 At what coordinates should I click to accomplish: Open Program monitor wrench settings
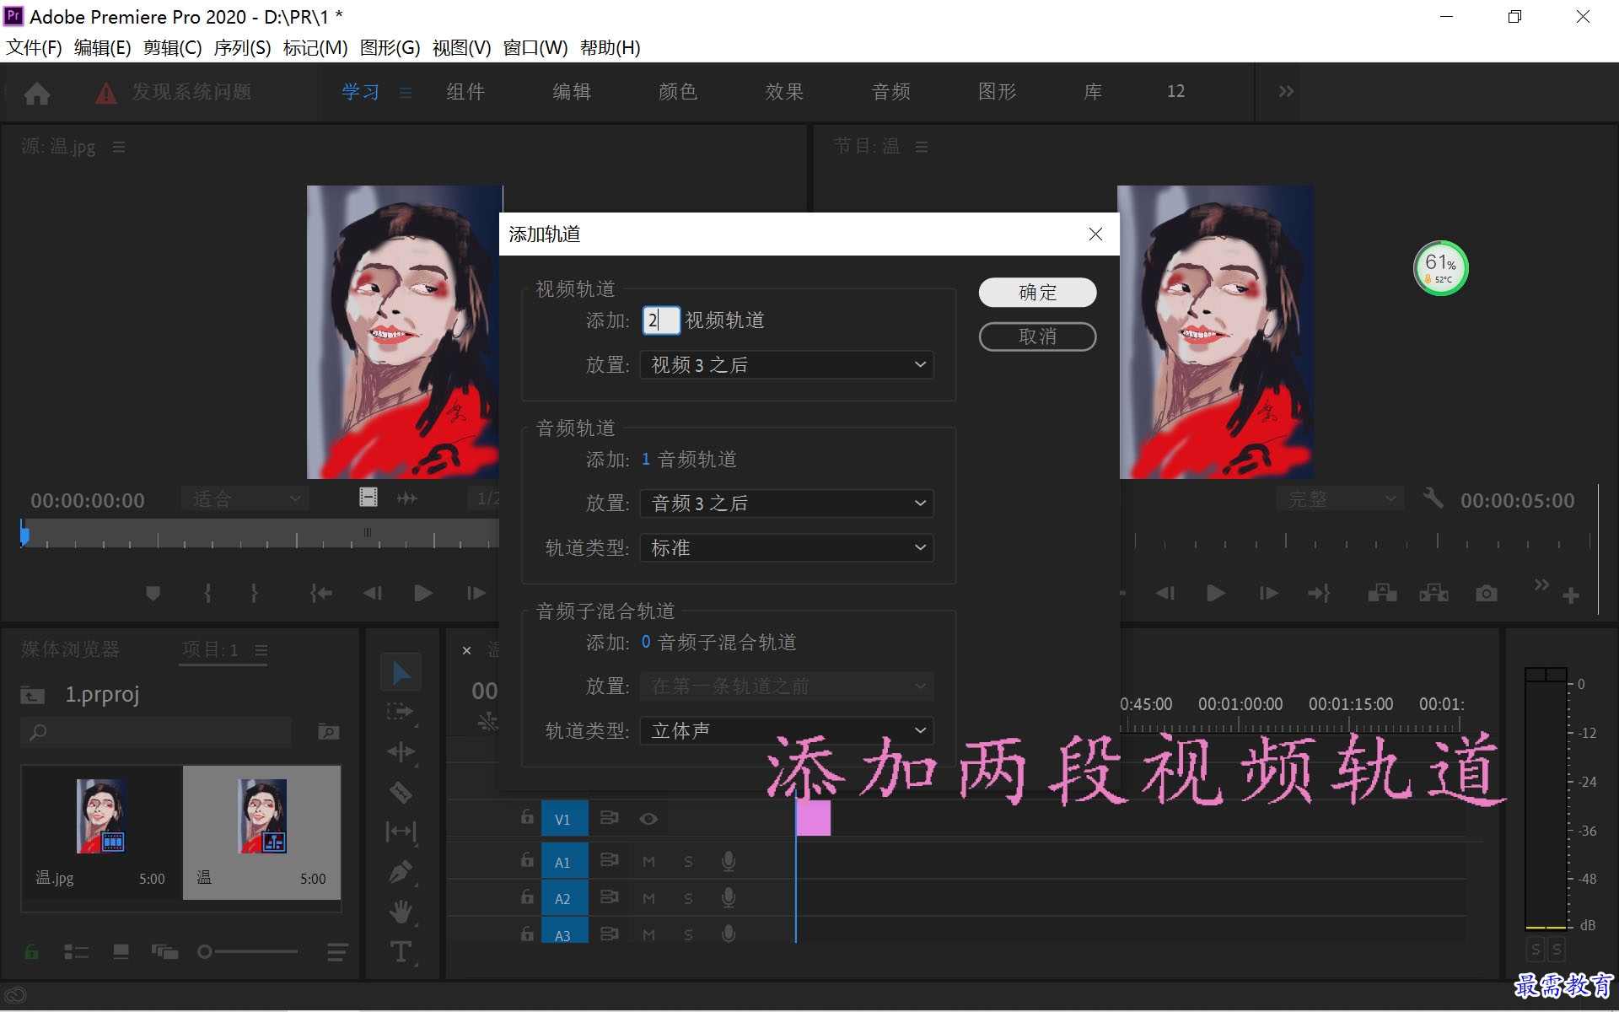tap(1433, 498)
